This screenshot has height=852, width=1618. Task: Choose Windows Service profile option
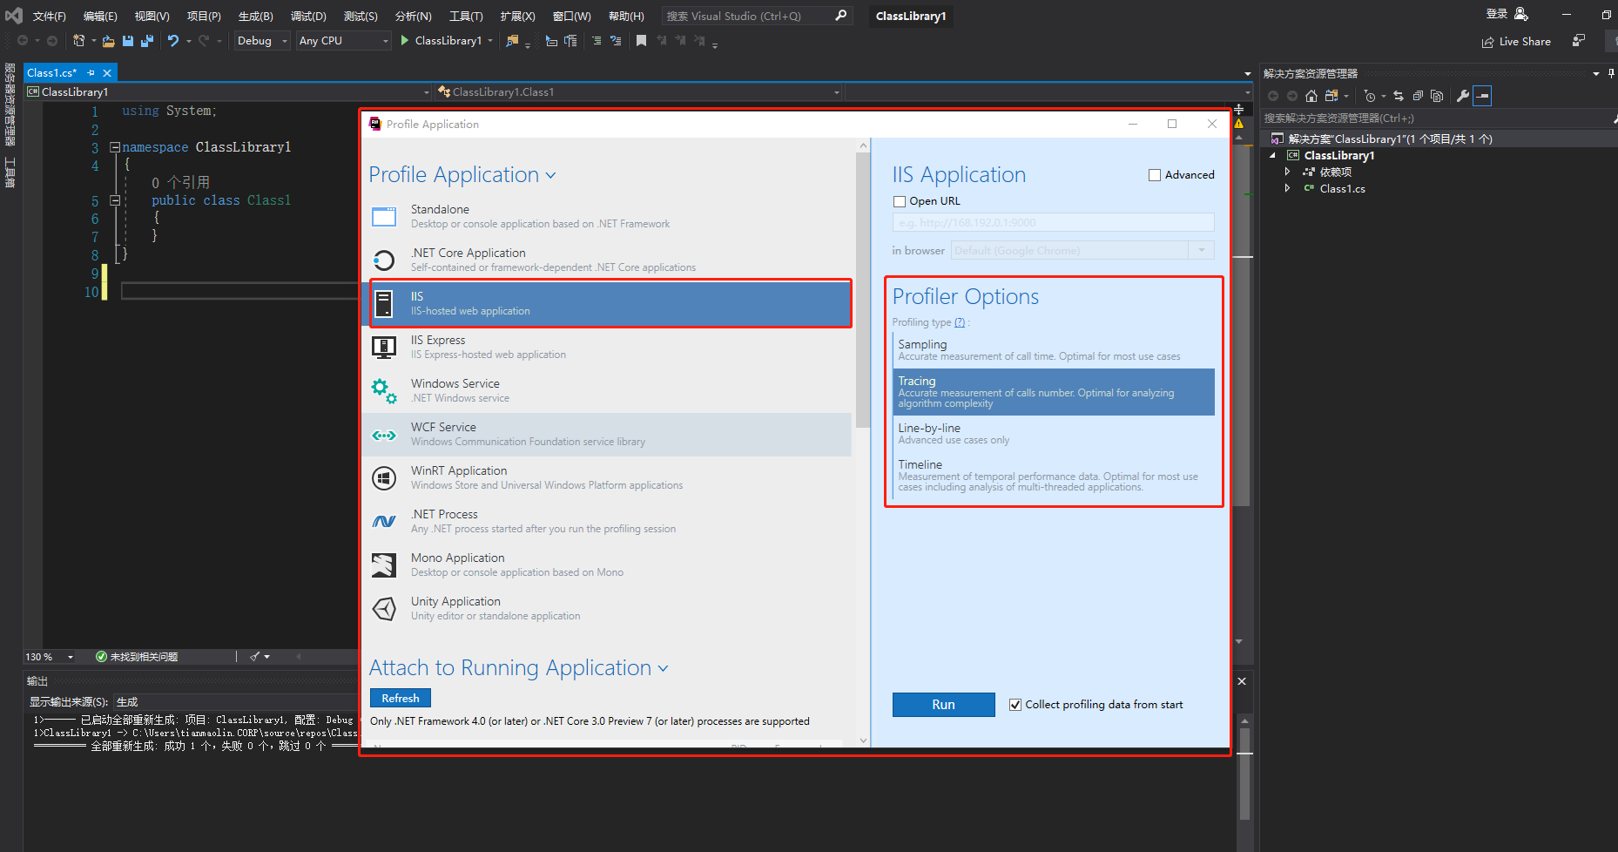[x=607, y=390]
